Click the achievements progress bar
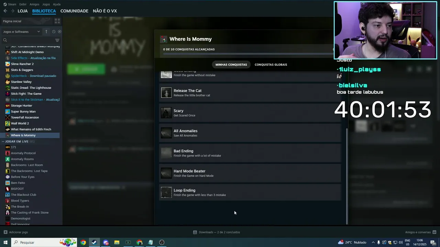This screenshot has width=440, height=247. 248,54
